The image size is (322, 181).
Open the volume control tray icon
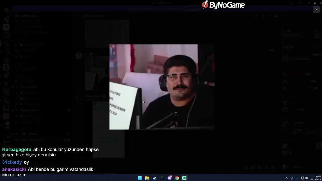click(307, 178)
